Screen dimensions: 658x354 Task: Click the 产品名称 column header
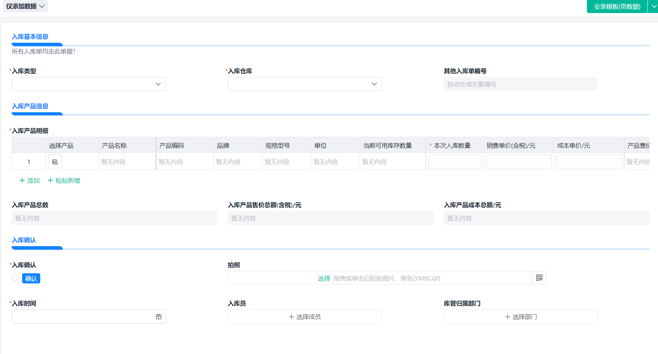[x=127, y=145]
